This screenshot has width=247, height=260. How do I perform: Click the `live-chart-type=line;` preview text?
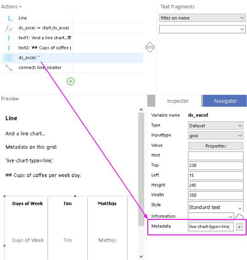[x=29, y=161]
